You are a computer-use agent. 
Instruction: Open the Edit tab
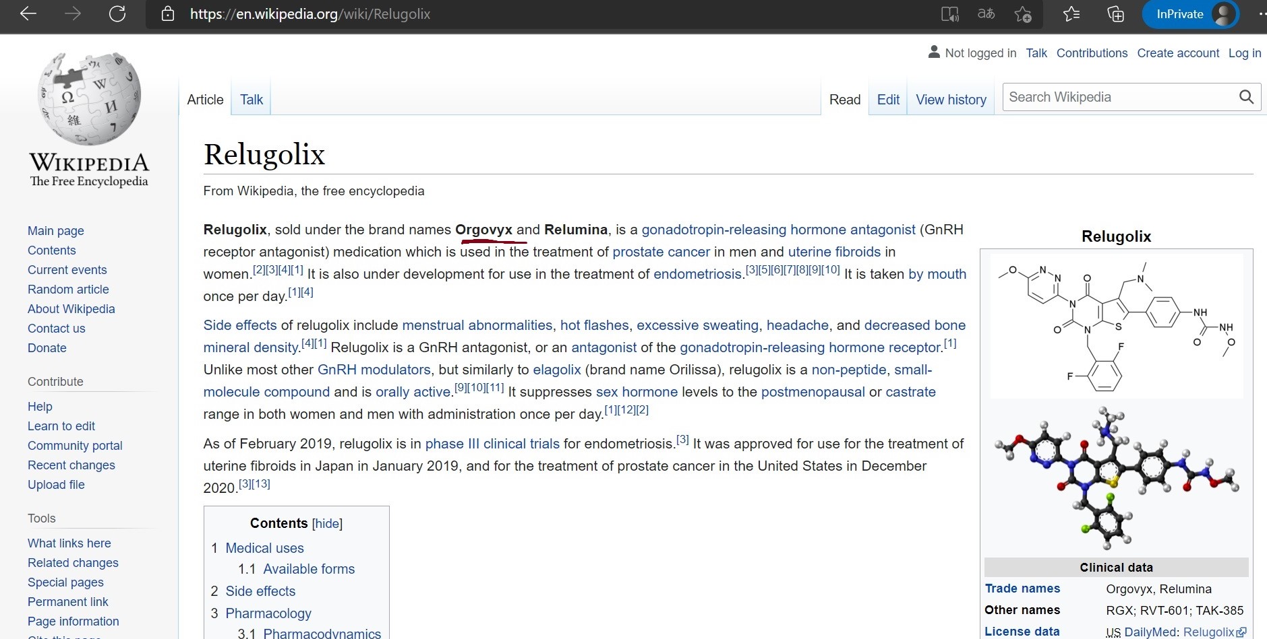coord(888,100)
